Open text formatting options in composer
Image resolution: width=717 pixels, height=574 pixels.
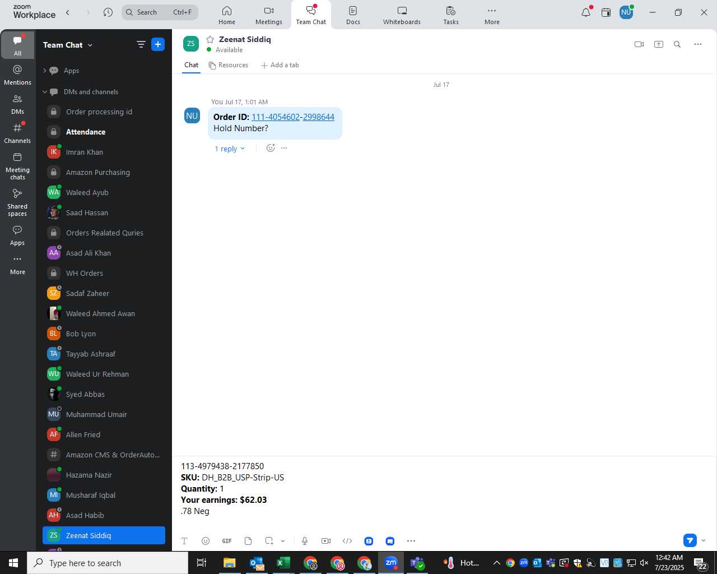click(x=184, y=541)
